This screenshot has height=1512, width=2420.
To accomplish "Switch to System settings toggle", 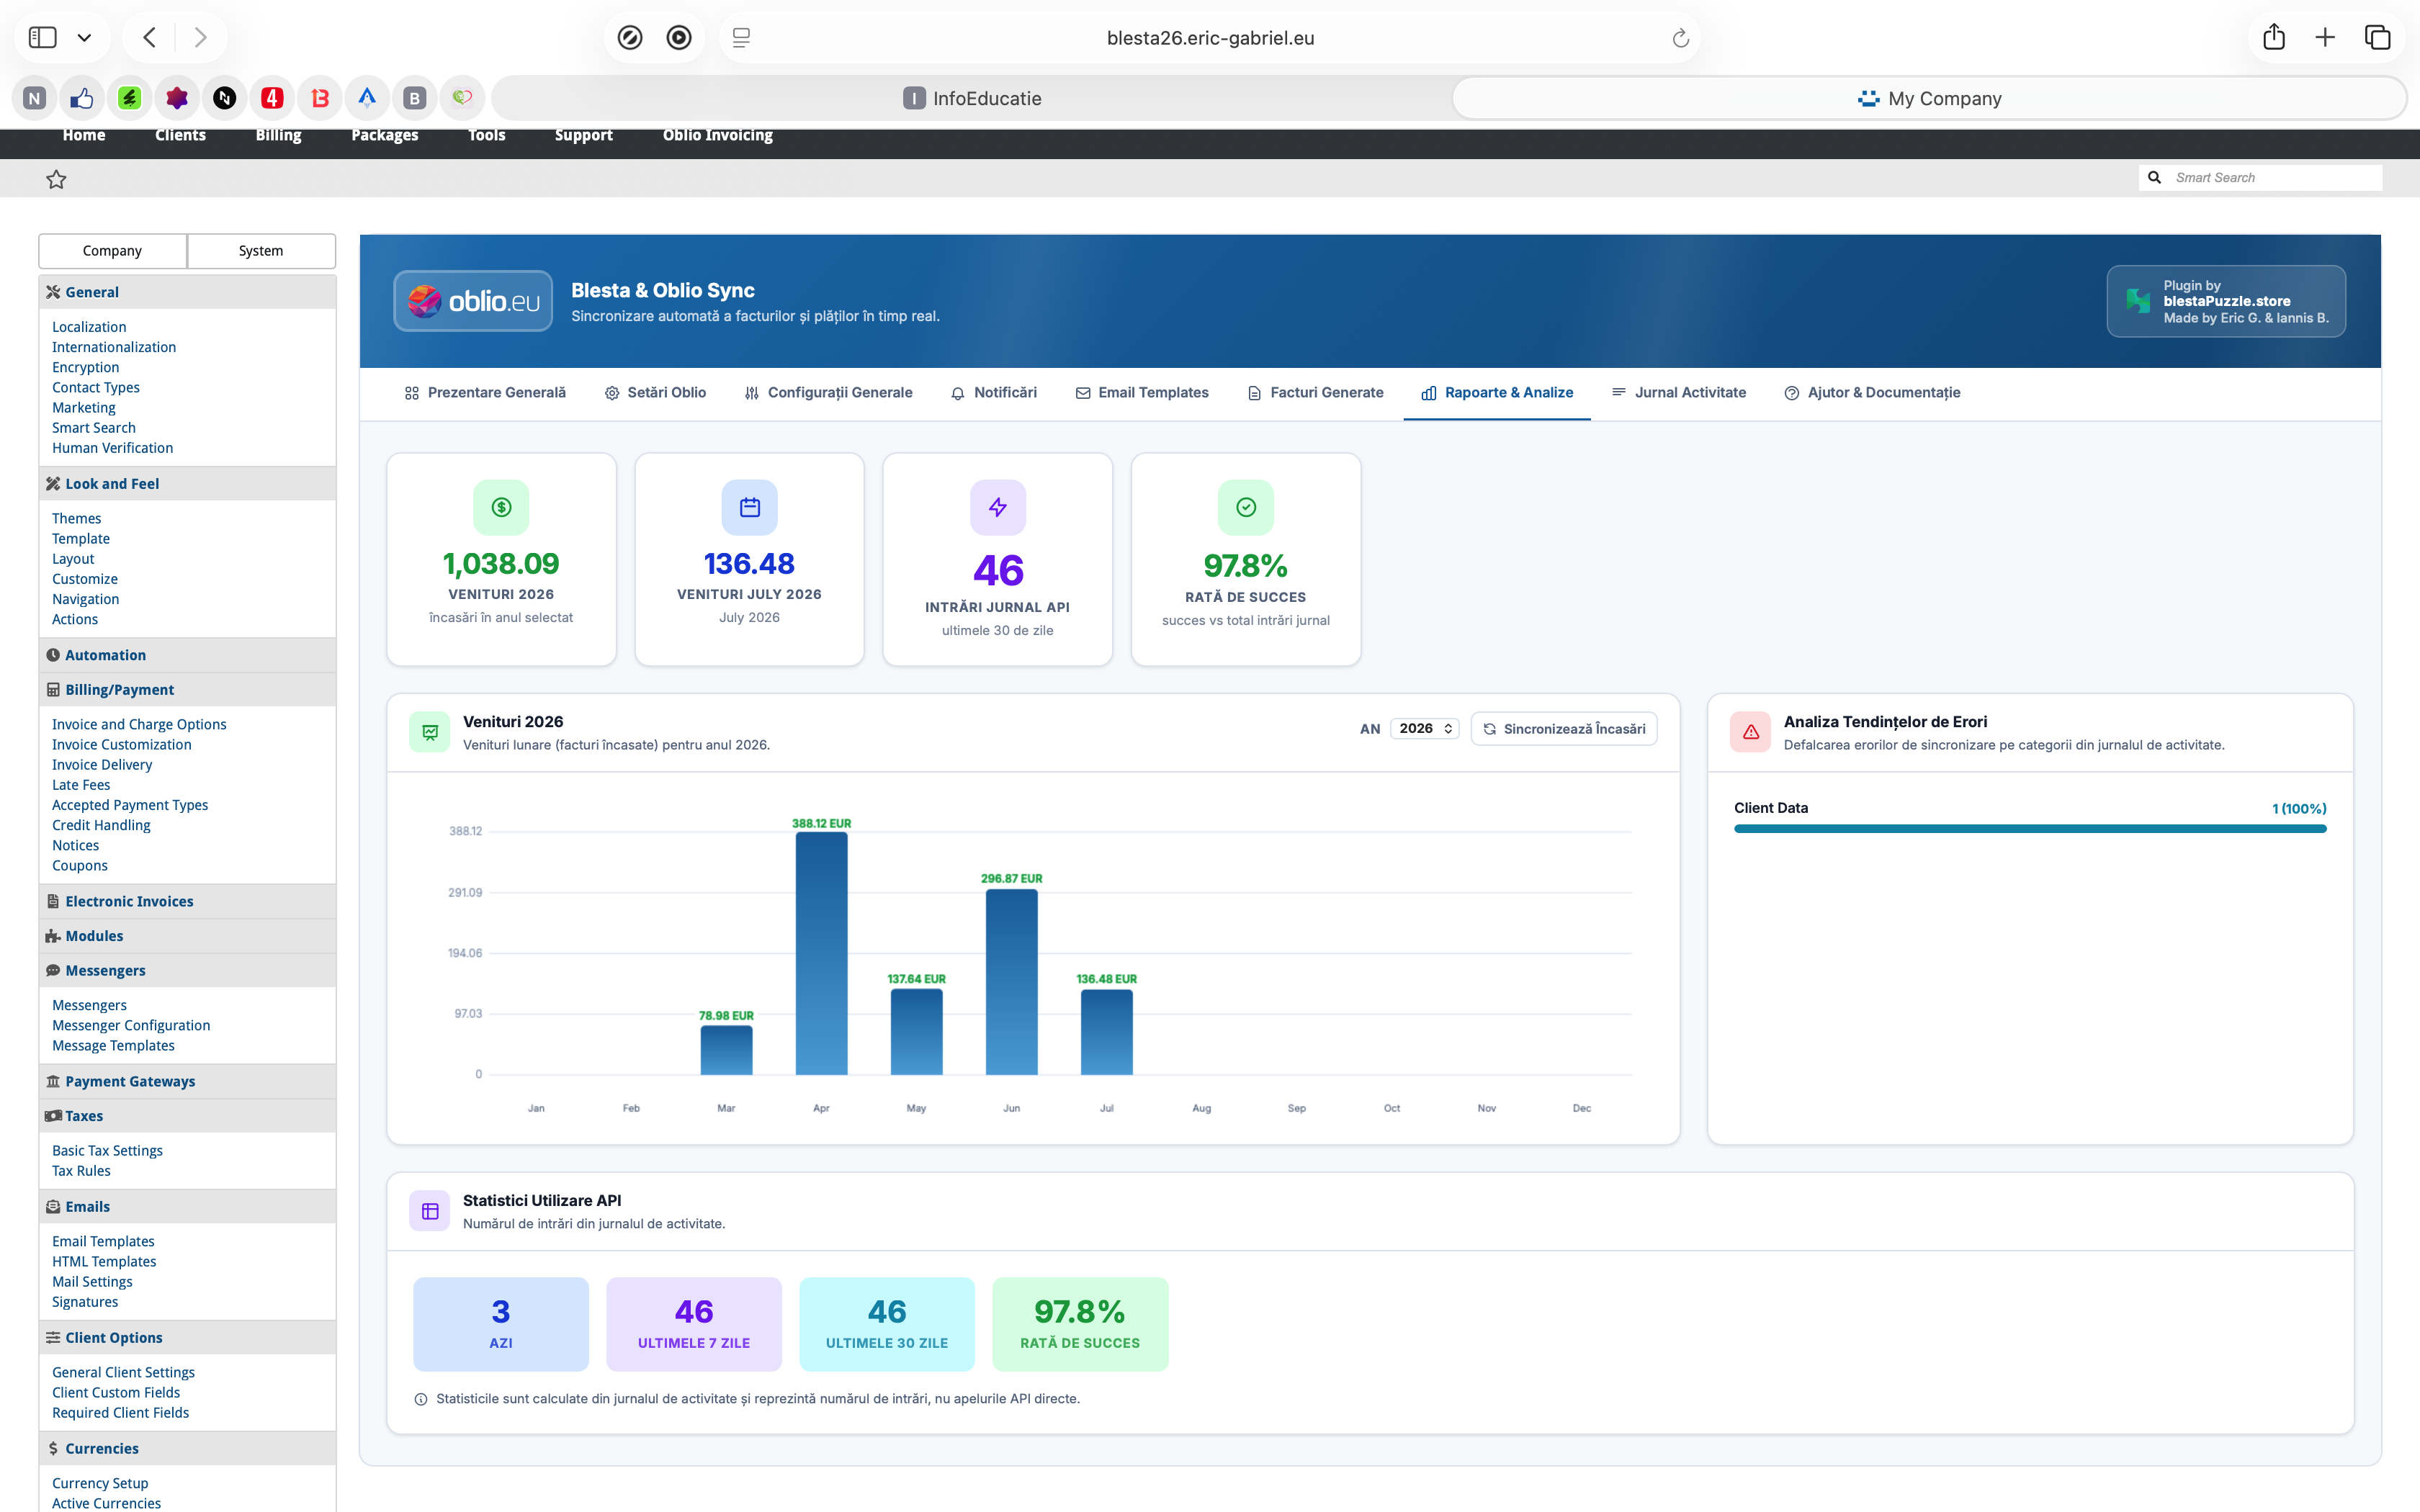I will [261, 251].
